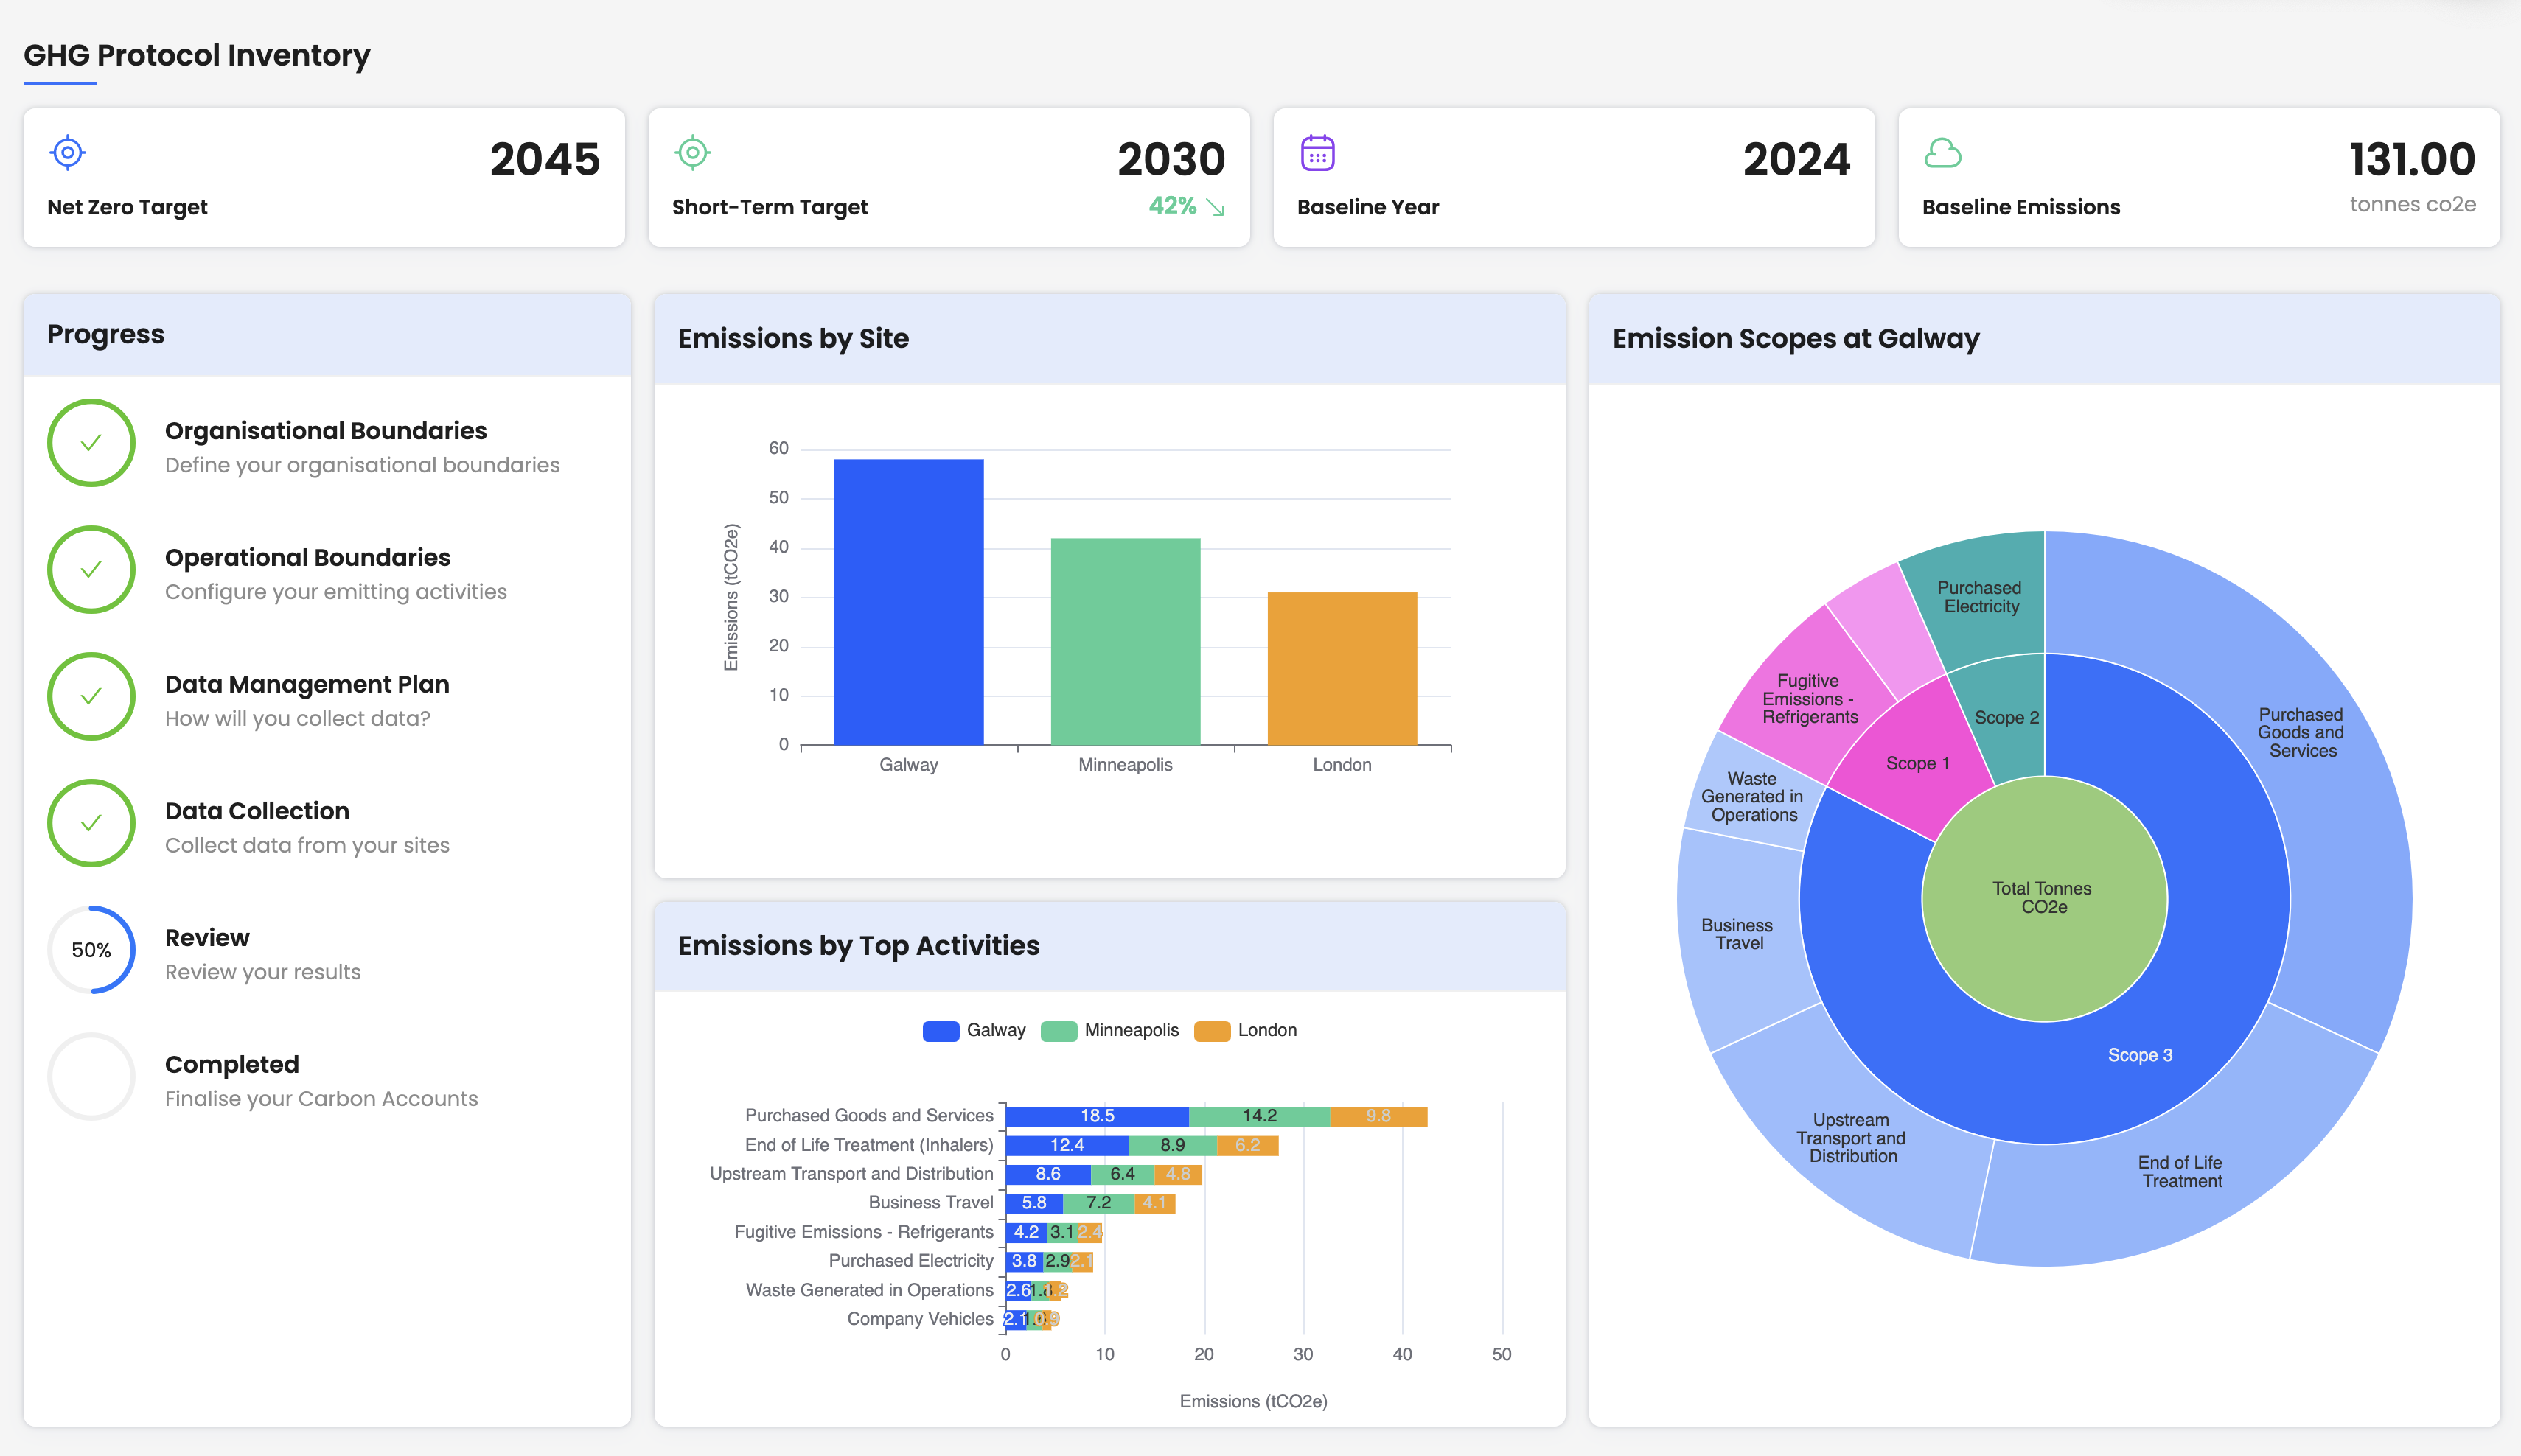This screenshot has height=1456, width=2521.
Task: Click the Data Management Plan checkmark icon
Action: tap(91, 696)
